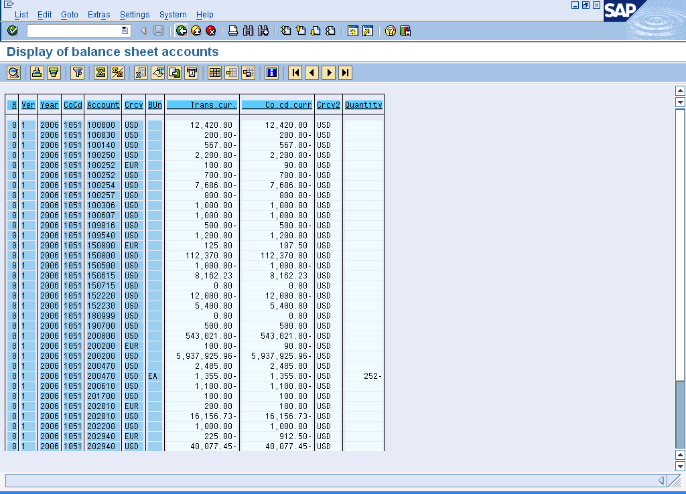Click the Local File export icon

coord(175,72)
